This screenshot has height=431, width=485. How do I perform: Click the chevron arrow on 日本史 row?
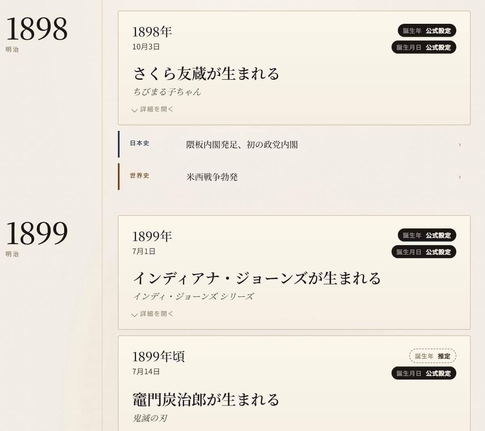pyautogui.click(x=460, y=144)
